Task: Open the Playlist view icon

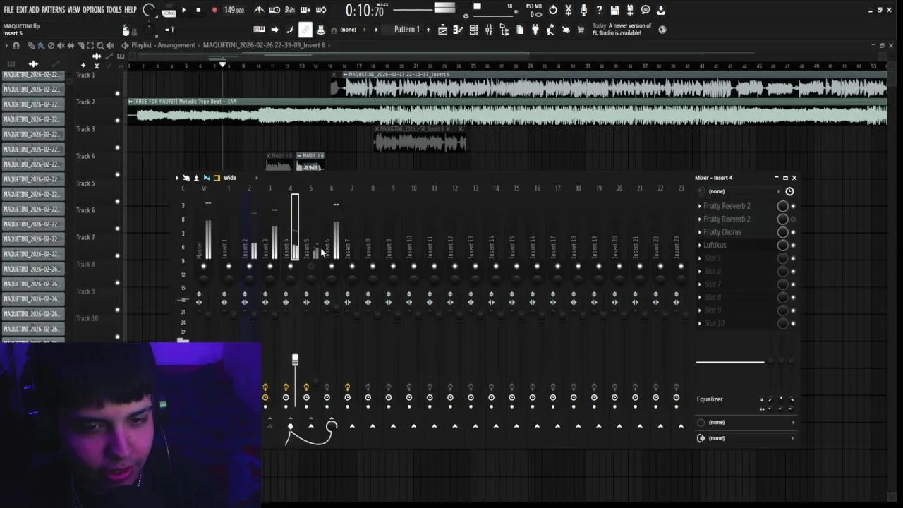Action: (442, 30)
